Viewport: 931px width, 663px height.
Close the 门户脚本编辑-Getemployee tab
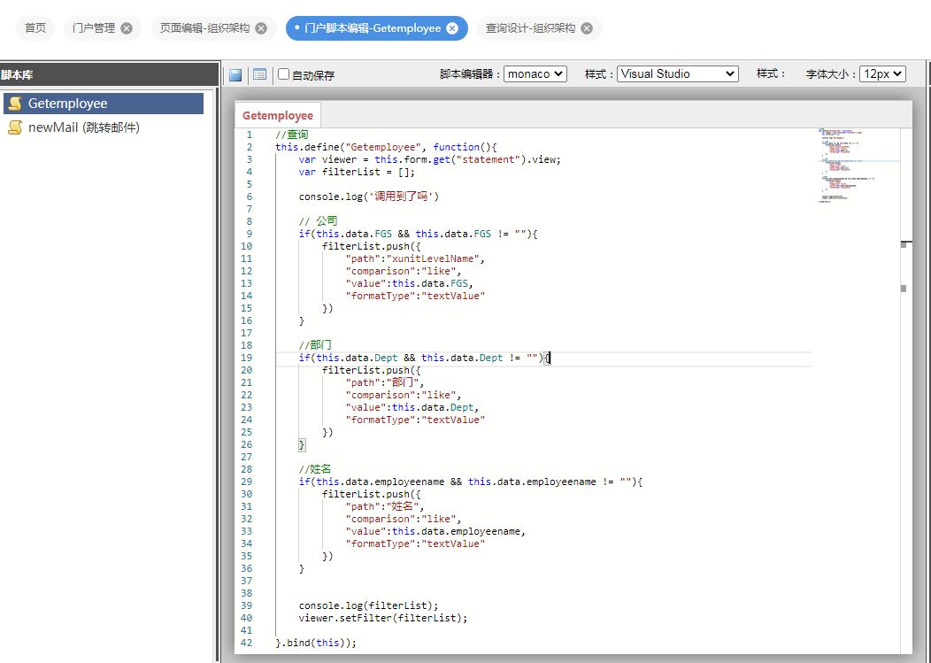tap(452, 28)
